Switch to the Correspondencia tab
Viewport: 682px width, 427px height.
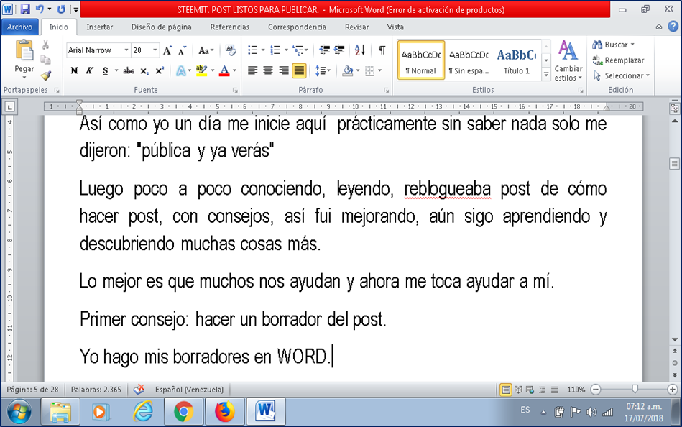pos(297,27)
